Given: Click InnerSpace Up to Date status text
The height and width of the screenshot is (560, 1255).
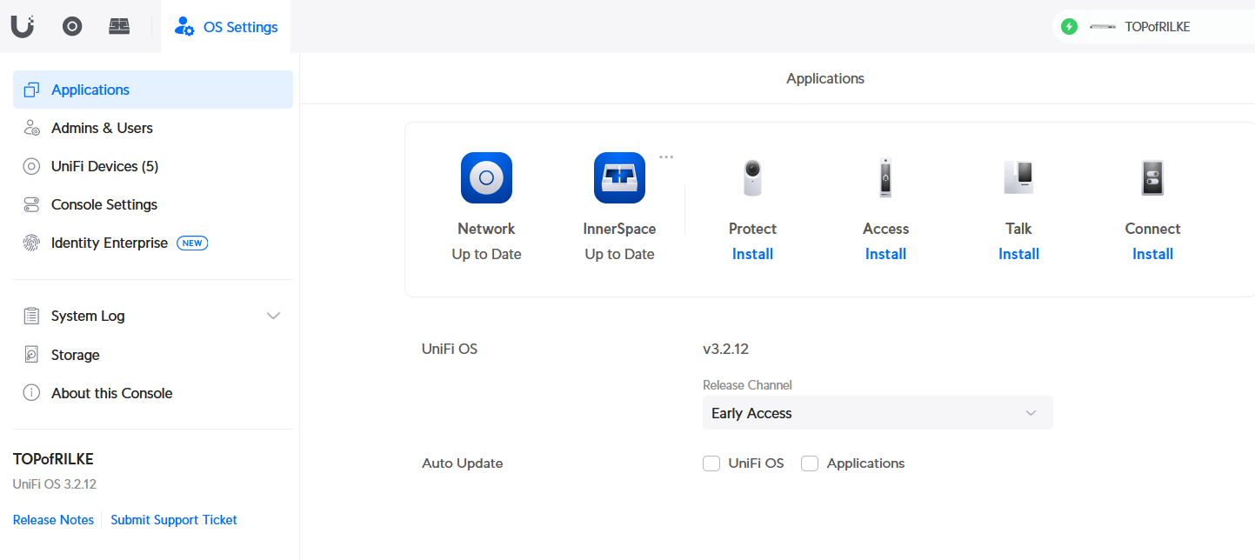Looking at the screenshot, I should coord(619,254).
